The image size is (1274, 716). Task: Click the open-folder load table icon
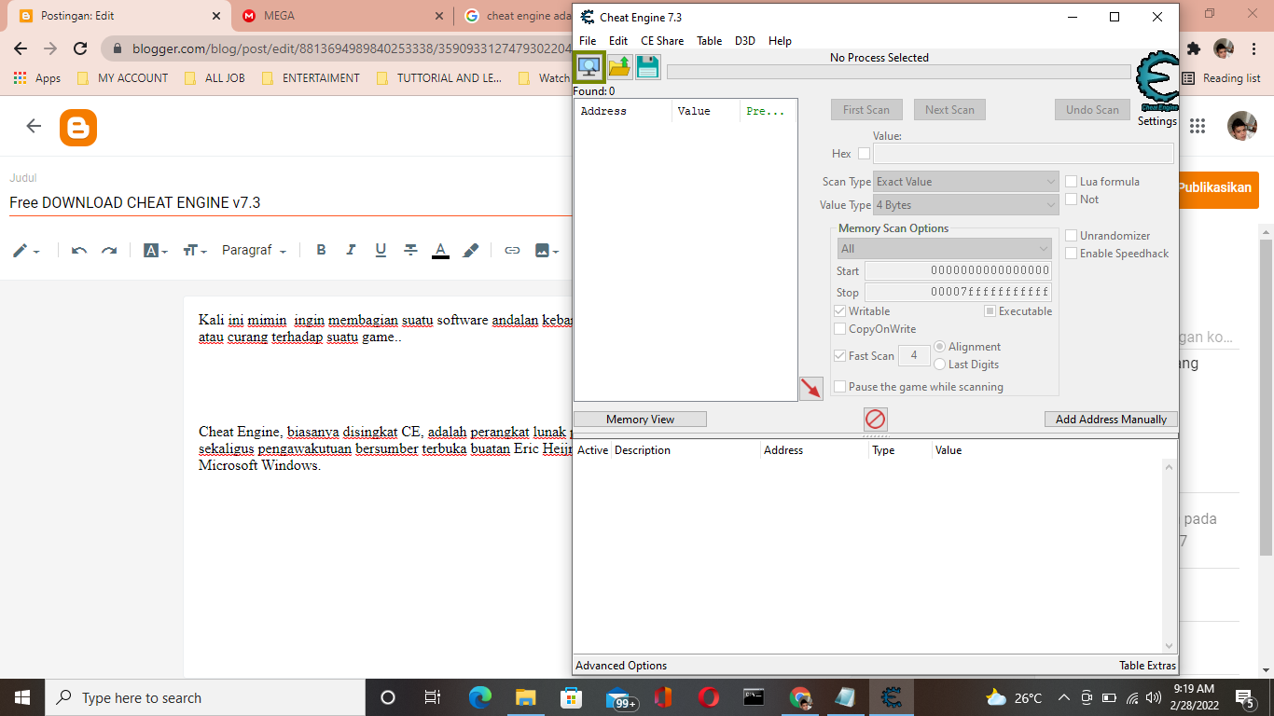coord(620,66)
